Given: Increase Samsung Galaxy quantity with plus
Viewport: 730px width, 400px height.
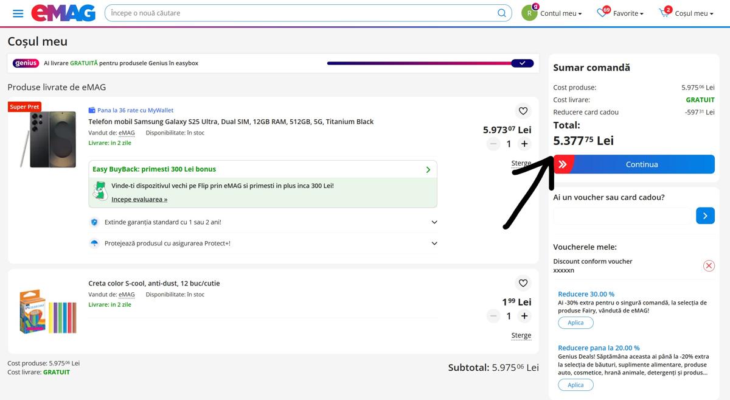Looking at the screenshot, I should point(524,144).
